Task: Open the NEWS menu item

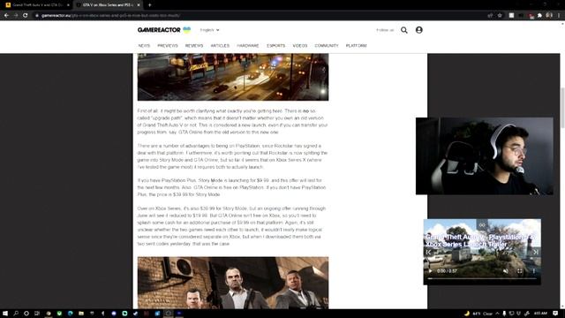Action: tap(144, 46)
